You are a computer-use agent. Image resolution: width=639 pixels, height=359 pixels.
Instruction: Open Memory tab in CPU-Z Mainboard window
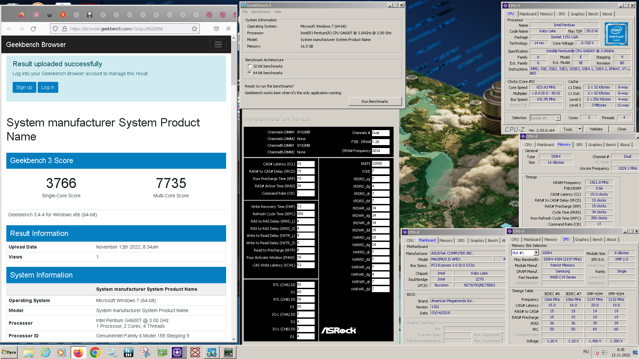point(446,241)
